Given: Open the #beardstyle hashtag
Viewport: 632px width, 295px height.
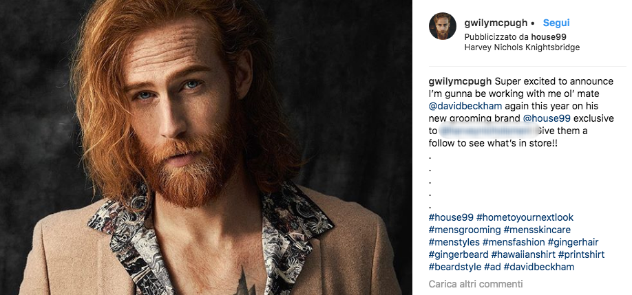Looking at the screenshot, I should pos(453,267).
